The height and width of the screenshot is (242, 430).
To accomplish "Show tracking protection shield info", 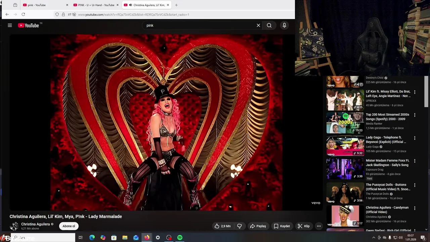I will [x=57, y=14].
